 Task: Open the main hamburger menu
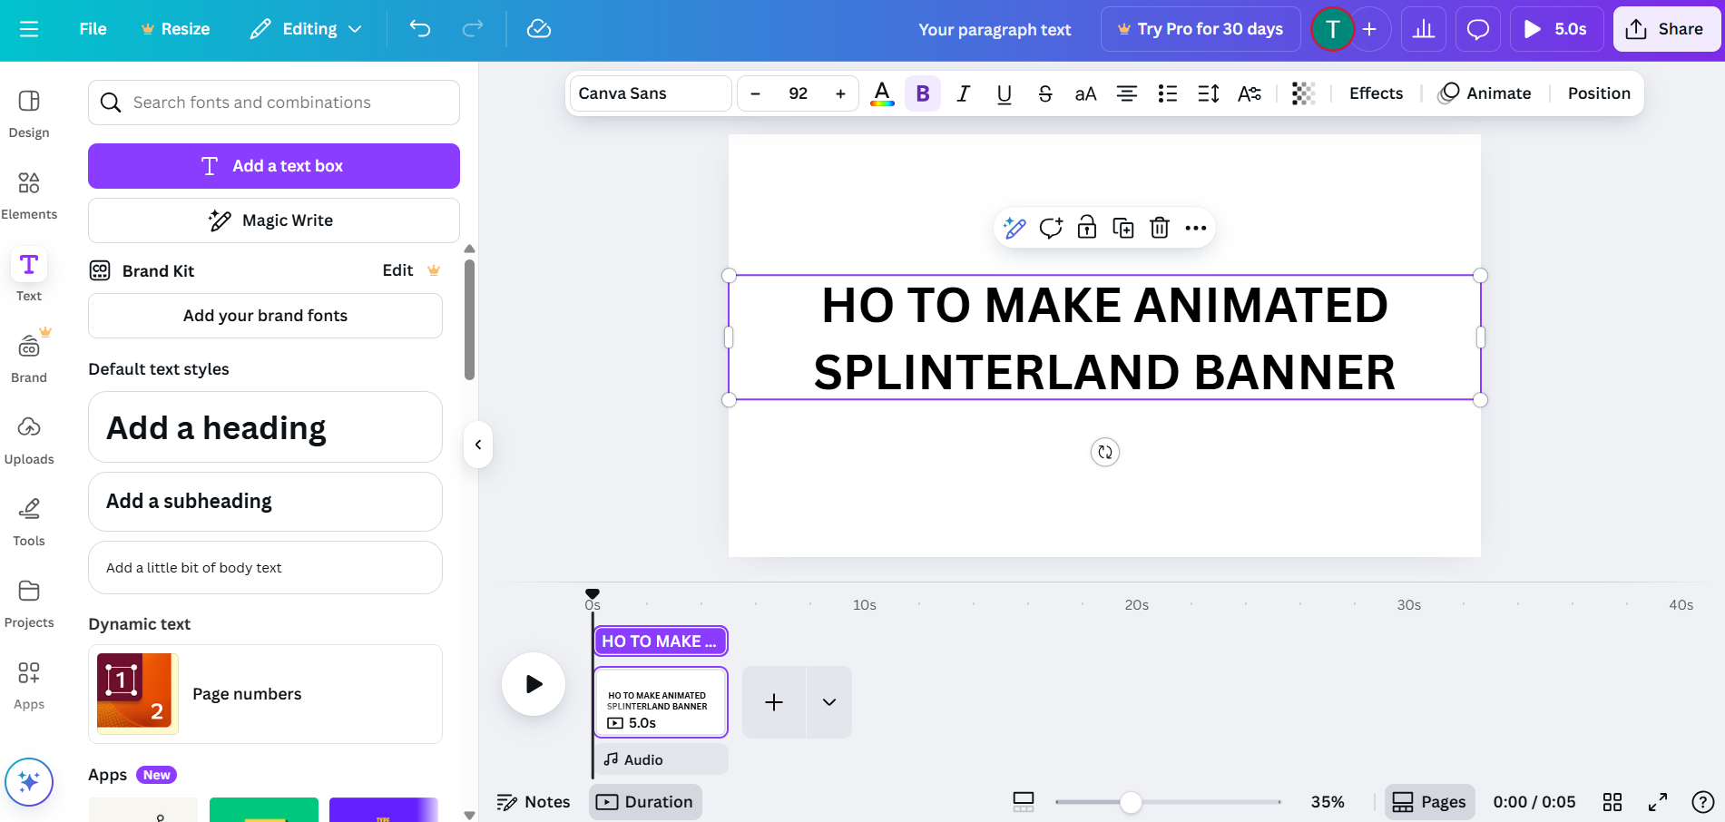[x=29, y=29]
